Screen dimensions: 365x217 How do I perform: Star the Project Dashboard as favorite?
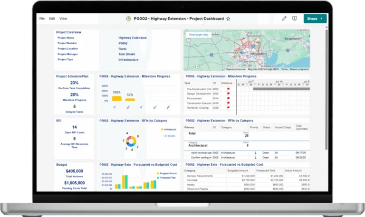coord(228,19)
